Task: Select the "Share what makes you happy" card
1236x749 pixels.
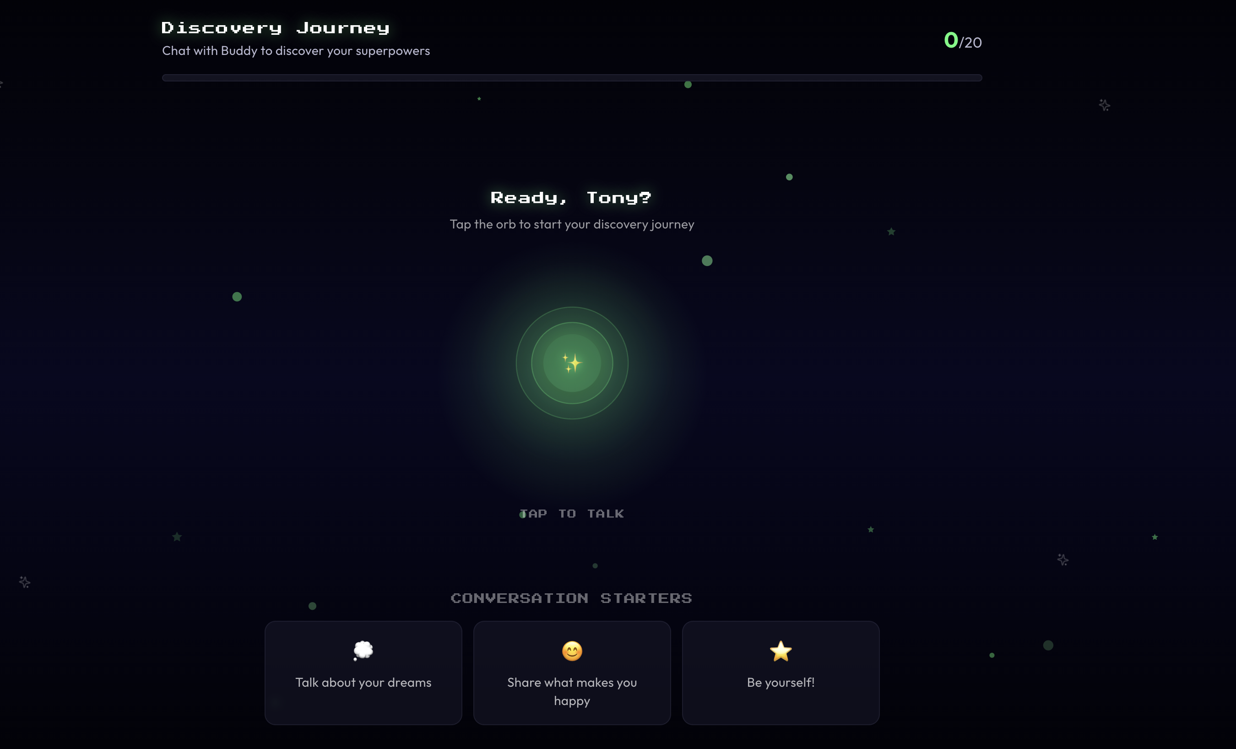Action: (x=572, y=673)
